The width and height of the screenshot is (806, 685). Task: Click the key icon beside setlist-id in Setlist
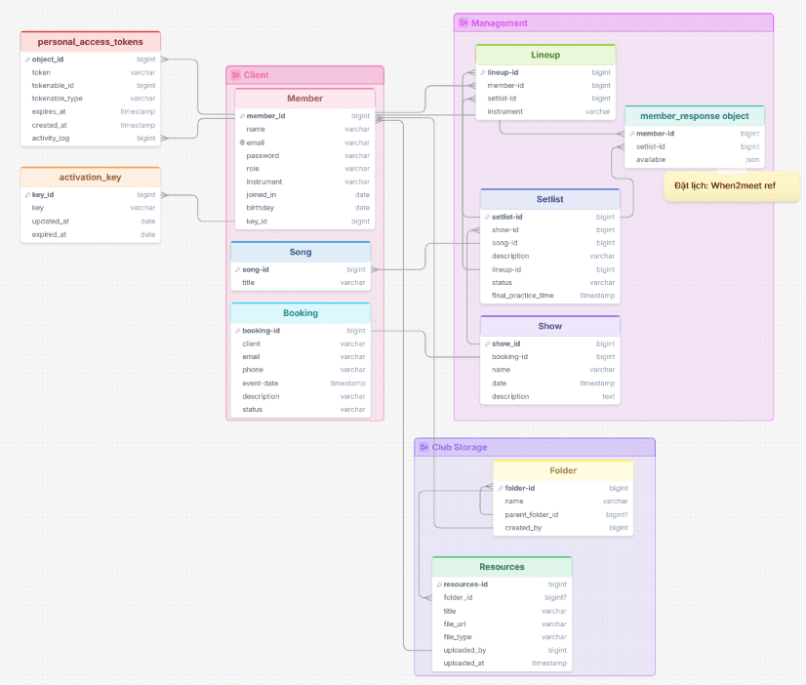(x=487, y=218)
